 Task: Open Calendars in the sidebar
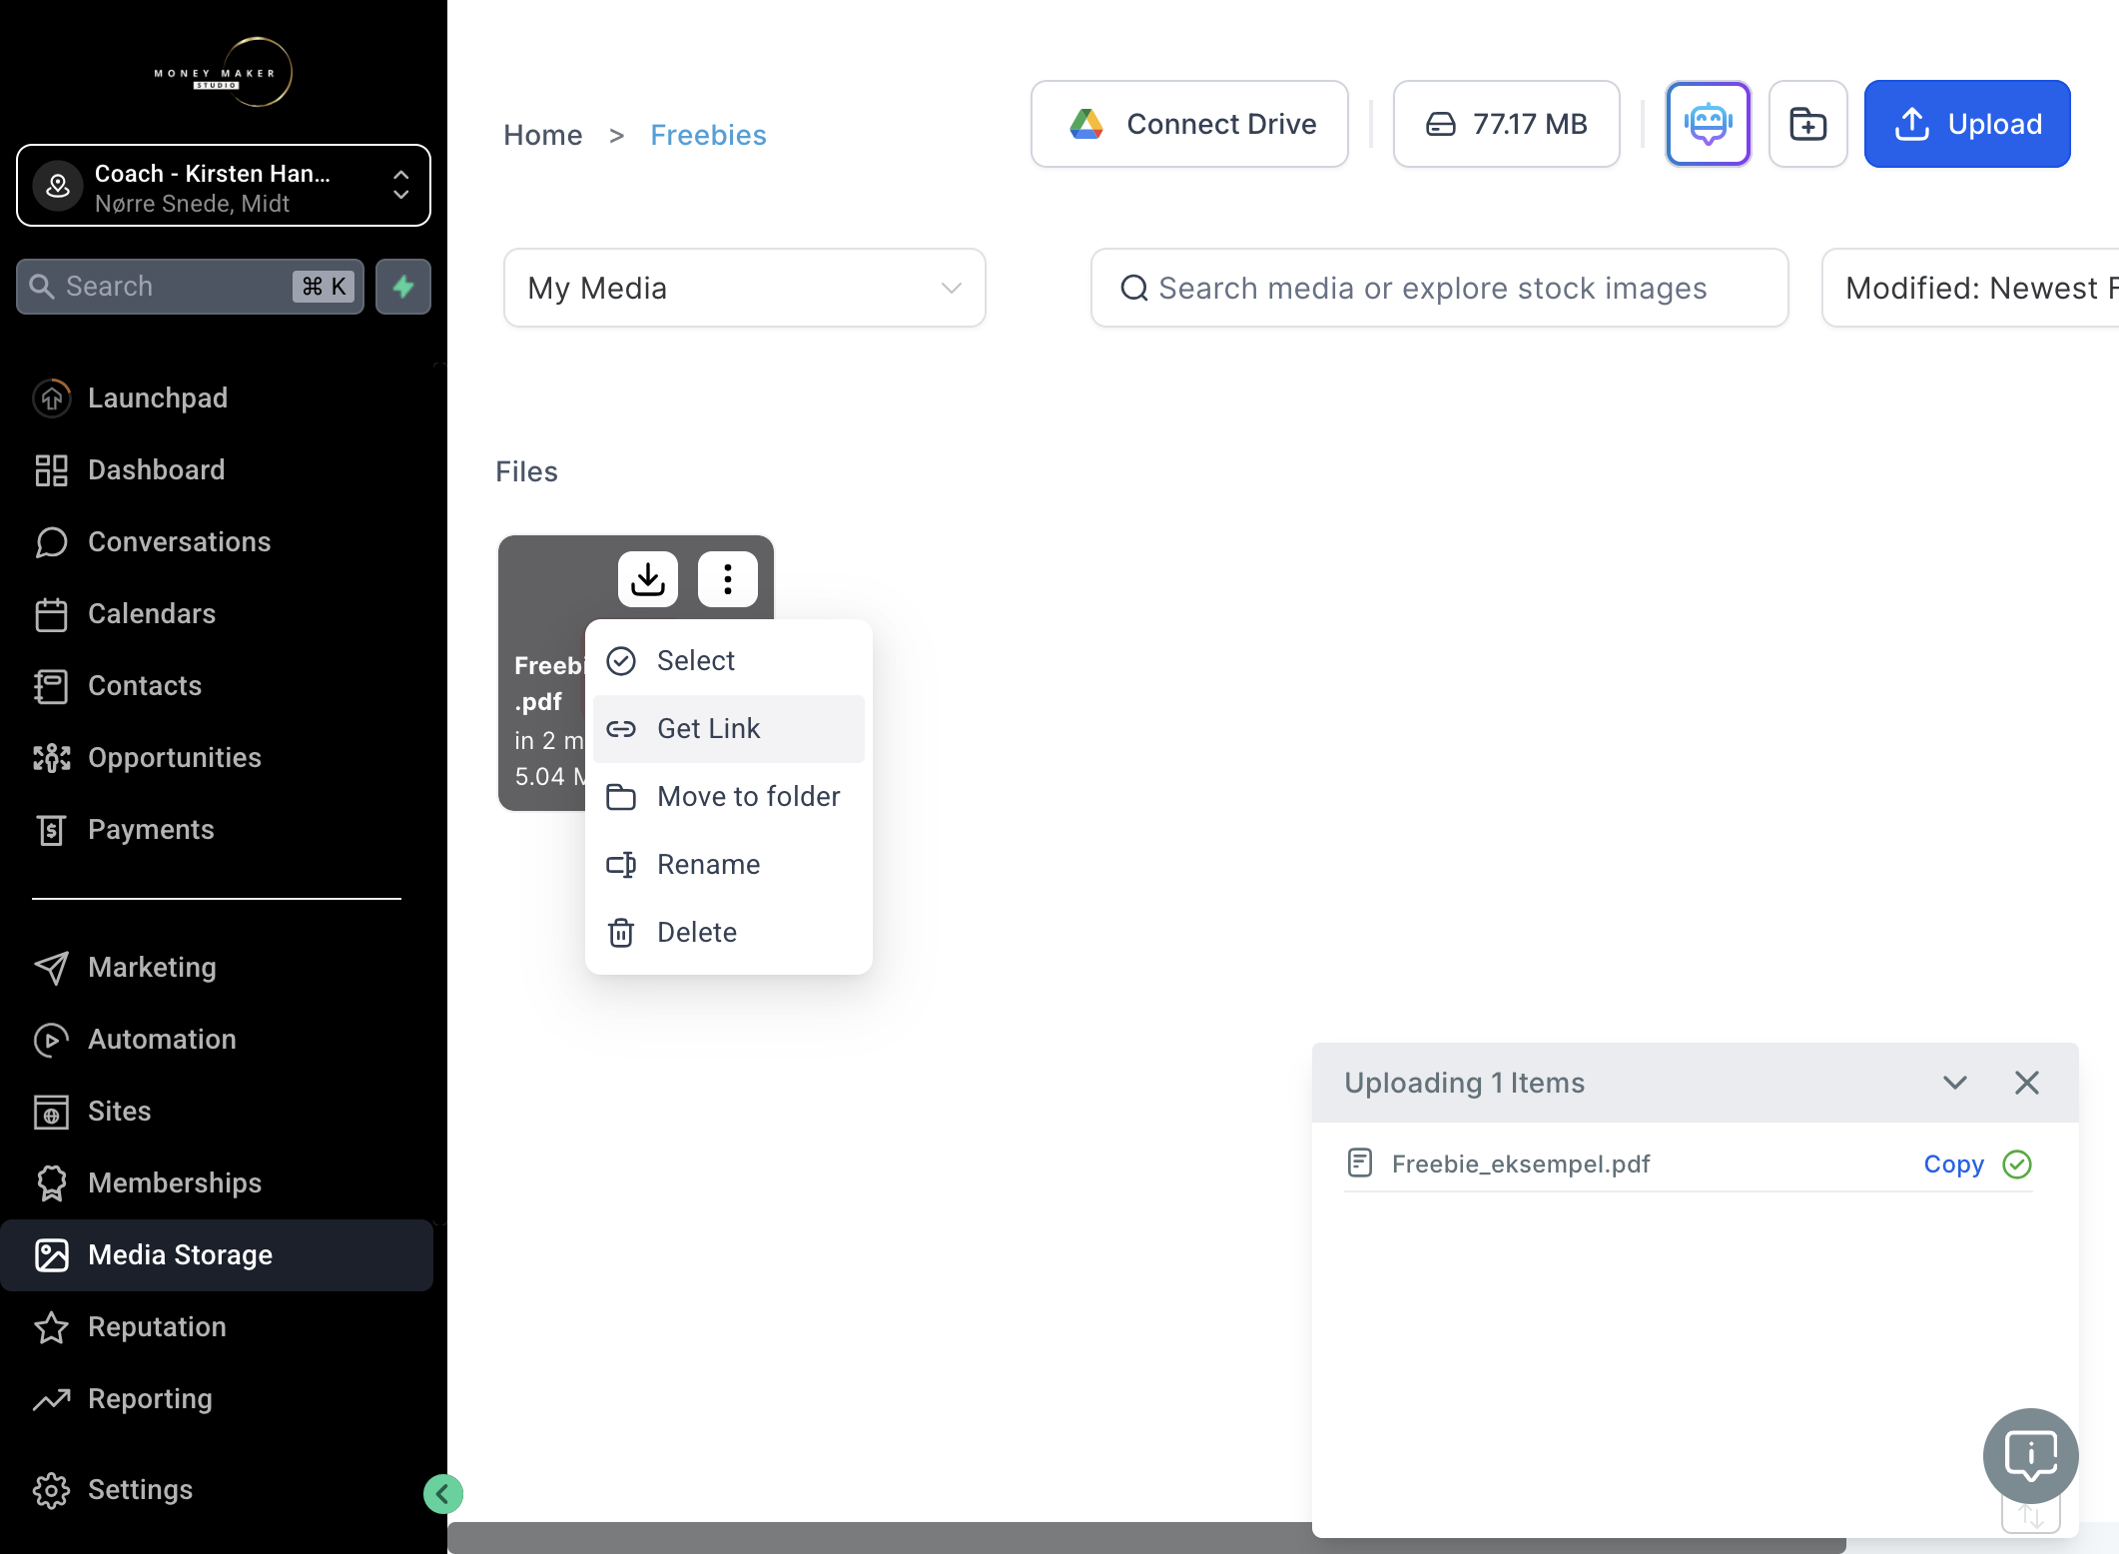[217, 613]
